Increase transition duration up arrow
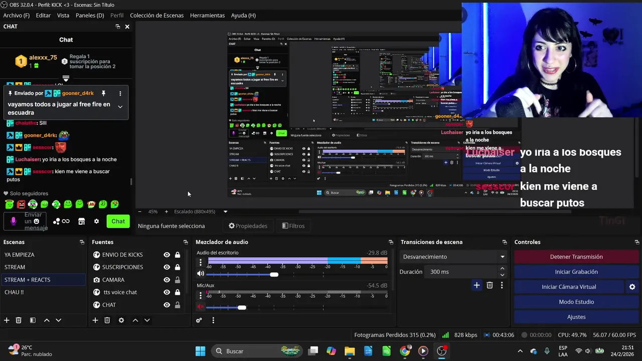Image resolution: width=642 pixels, height=361 pixels. click(x=502, y=269)
